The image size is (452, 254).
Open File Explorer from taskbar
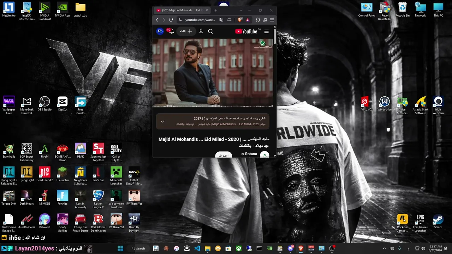(208, 248)
